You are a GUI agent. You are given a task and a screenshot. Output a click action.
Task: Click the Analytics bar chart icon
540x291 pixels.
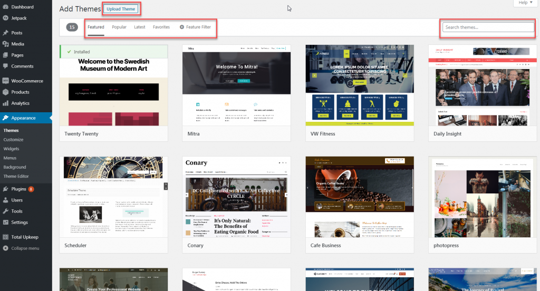[5, 103]
